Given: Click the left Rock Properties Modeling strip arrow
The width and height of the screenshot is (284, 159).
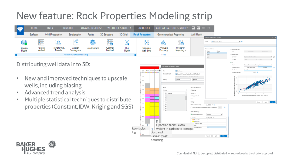Looking at the screenshot, I should (16, 55).
